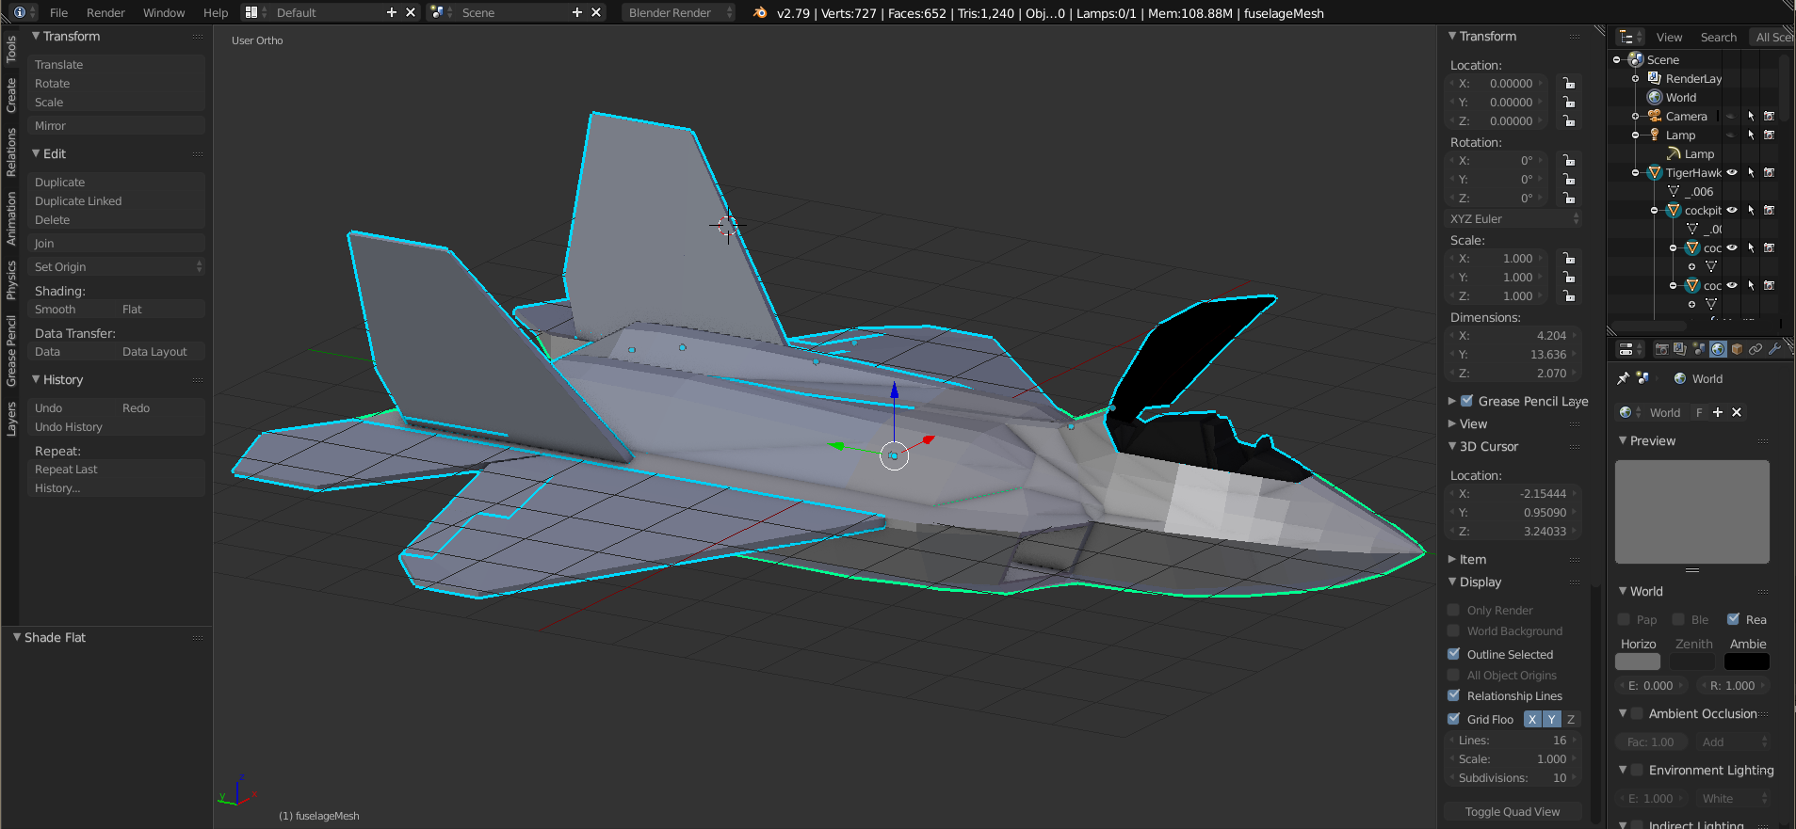Open the XYZ Euler rotation mode dropdown
Image resolution: width=1796 pixels, height=829 pixels.
click(x=1513, y=219)
